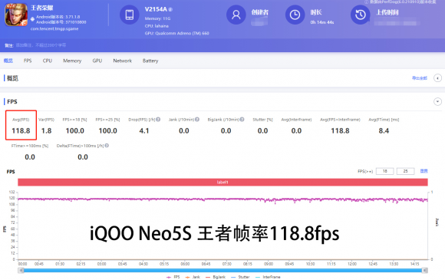The image size is (445, 280).
Task: Click the Avg(FTime) value 8.4
Action: tap(384, 130)
